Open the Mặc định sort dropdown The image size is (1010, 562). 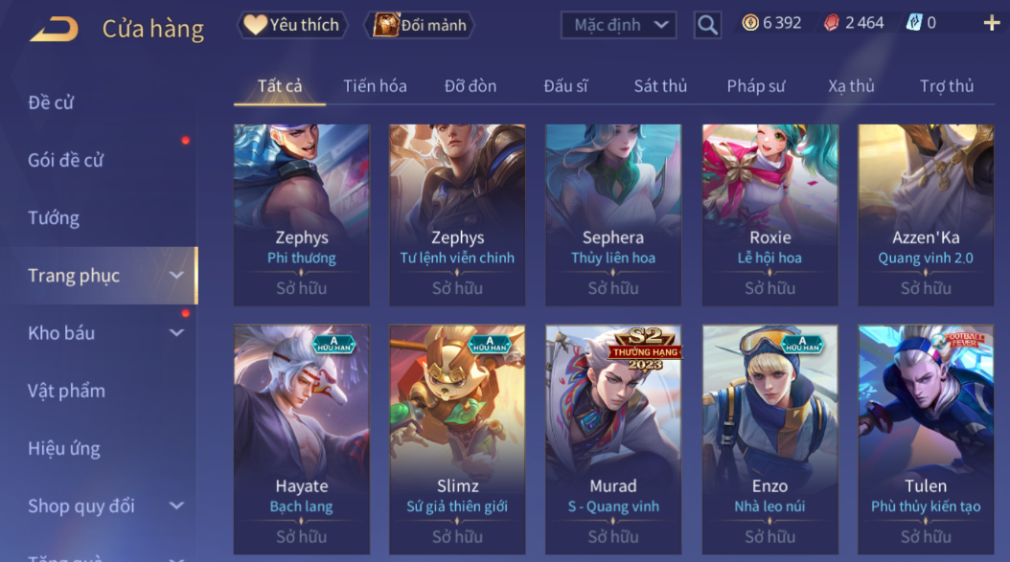point(618,25)
